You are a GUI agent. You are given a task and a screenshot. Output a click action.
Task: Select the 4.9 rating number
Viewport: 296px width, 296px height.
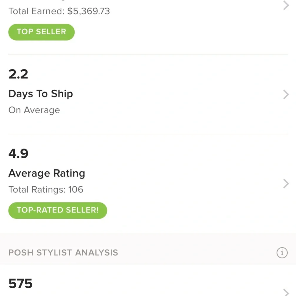[x=18, y=153]
